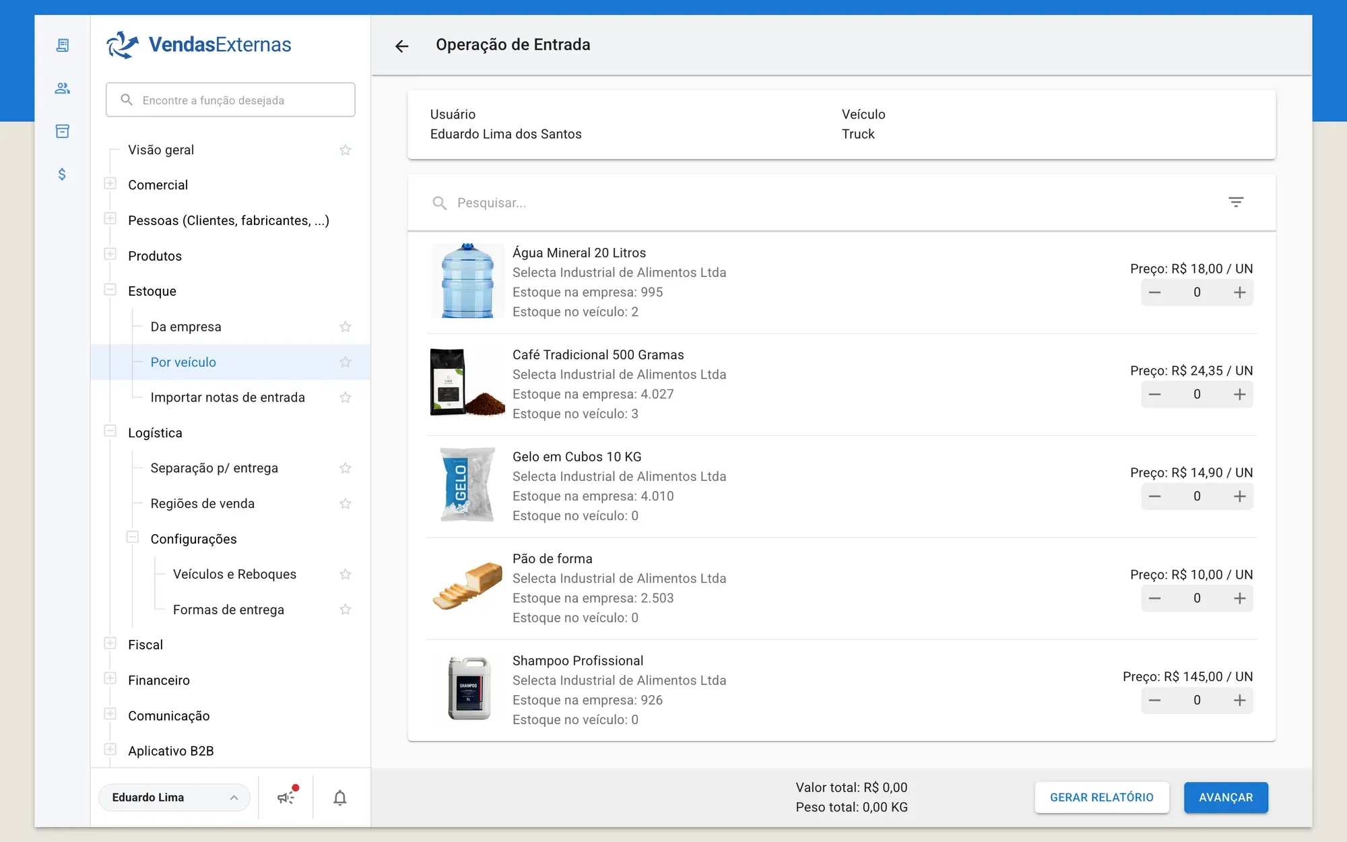Click the GERAR RELATÓRIO button
The height and width of the screenshot is (842, 1347).
1102,798
